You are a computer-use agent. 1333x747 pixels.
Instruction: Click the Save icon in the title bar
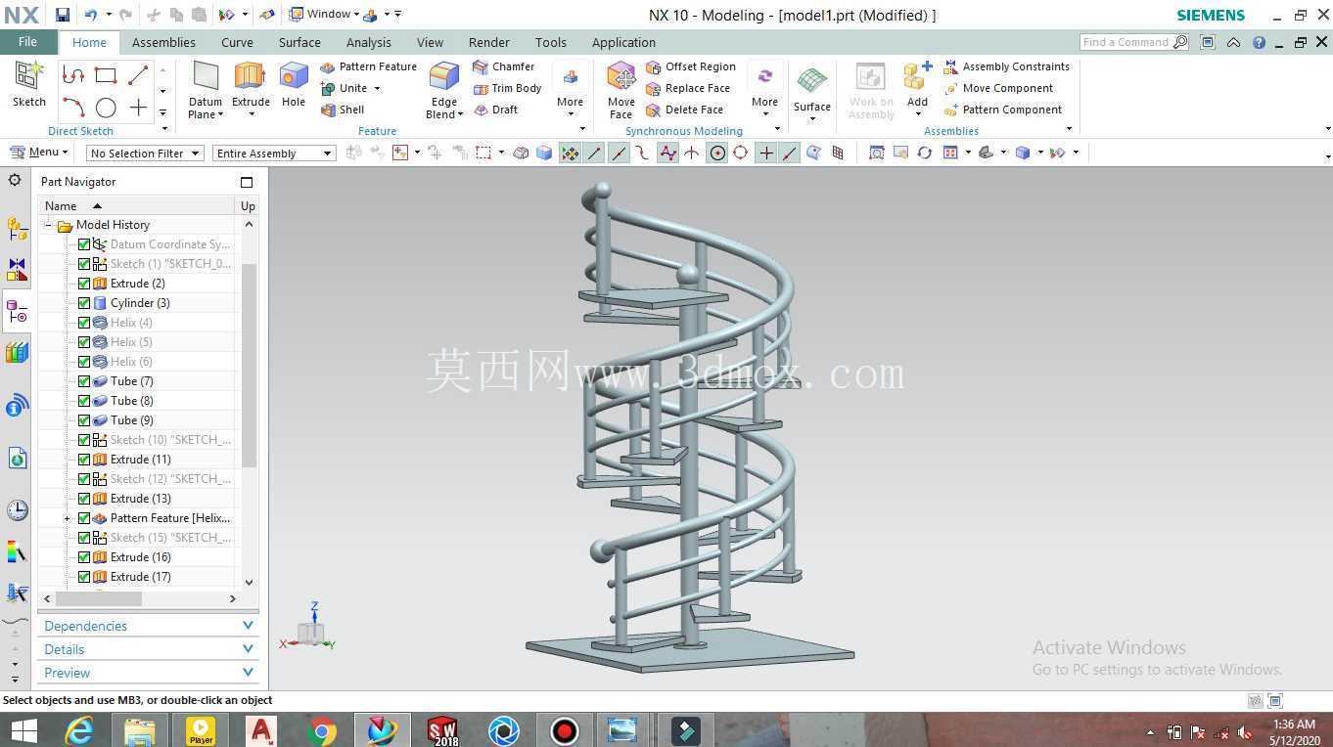click(63, 15)
